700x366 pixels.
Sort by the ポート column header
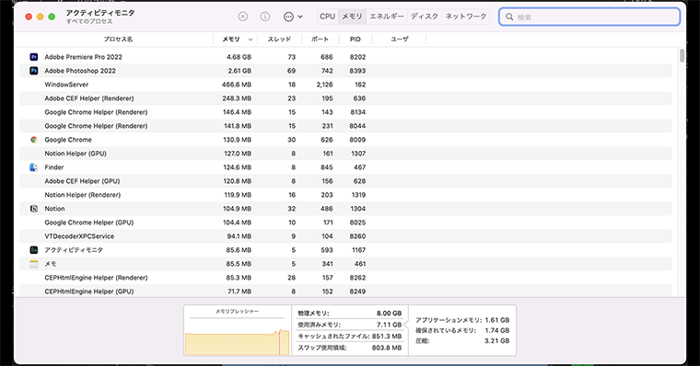pyautogui.click(x=320, y=40)
